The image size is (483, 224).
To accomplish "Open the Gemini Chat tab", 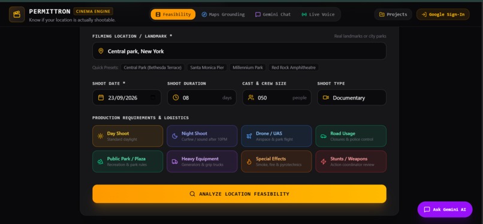I will click(x=273, y=14).
